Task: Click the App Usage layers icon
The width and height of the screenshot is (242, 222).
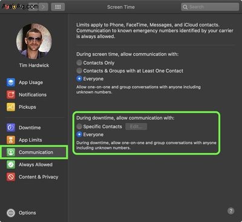Action: (x=11, y=82)
